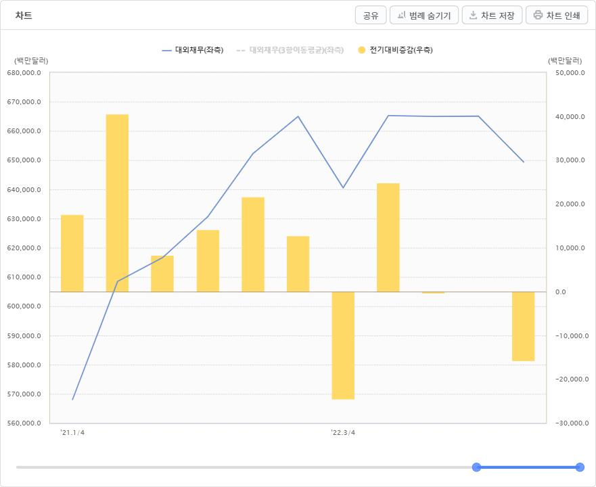Click the yellow circle marker of 전기대비증감 legend
596x487 pixels.
362,50
